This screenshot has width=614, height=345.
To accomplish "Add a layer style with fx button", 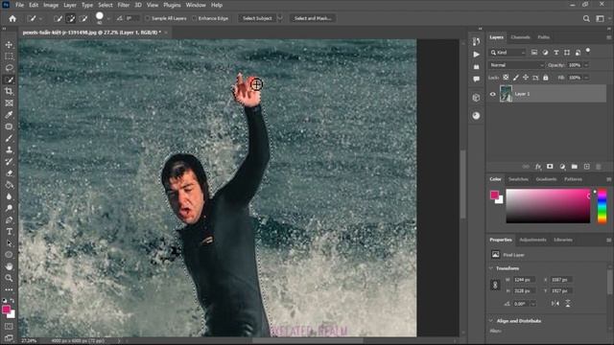I will point(538,167).
